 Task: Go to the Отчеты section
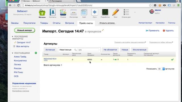tap(57, 23)
